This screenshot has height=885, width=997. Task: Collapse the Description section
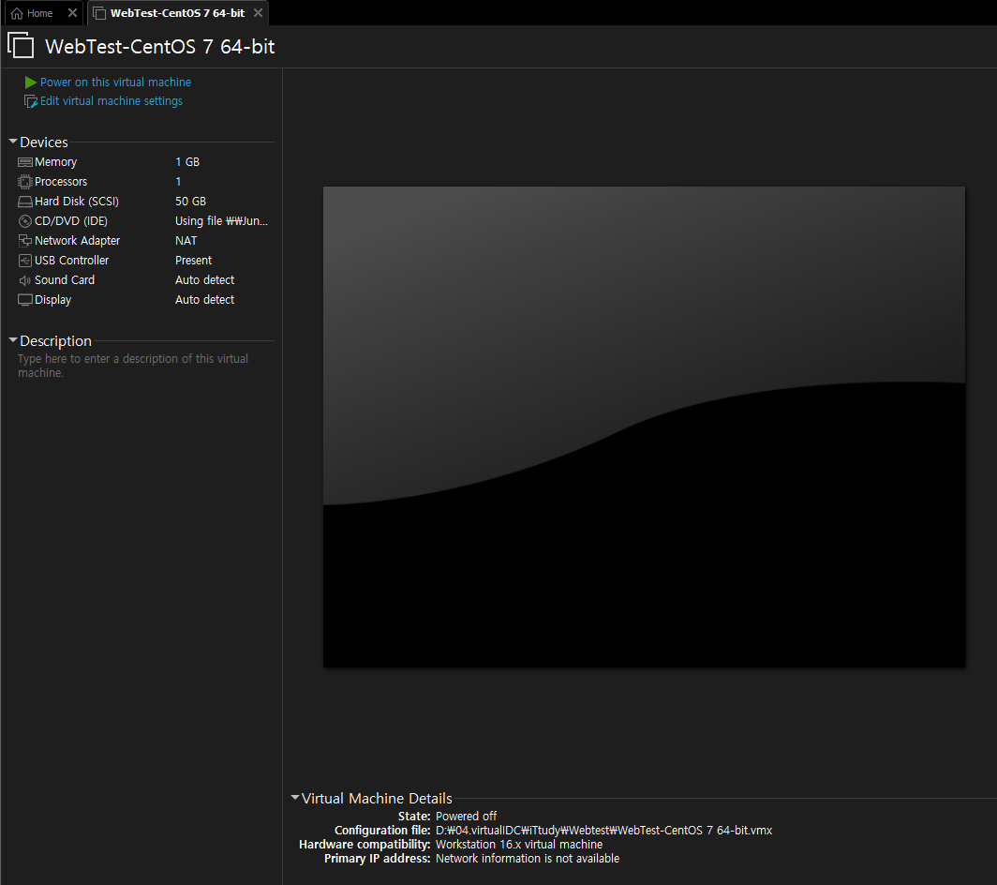click(13, 340)
